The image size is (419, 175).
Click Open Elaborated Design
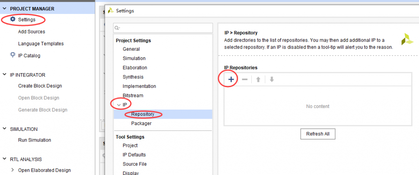pyautogui.click(x=44, y=170)
